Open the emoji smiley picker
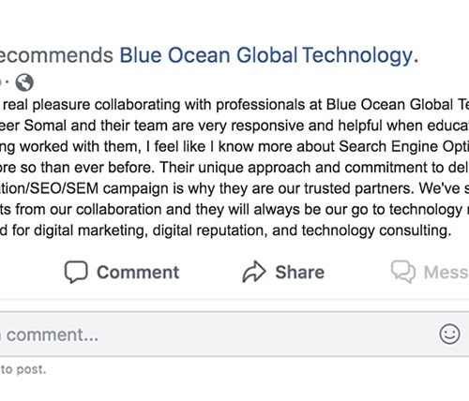The image size is (469, 401). (449, 334)
